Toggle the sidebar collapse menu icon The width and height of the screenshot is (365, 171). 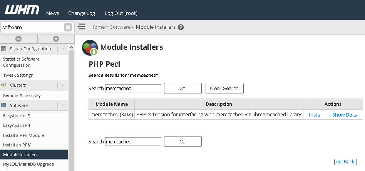tap(82, 26)
